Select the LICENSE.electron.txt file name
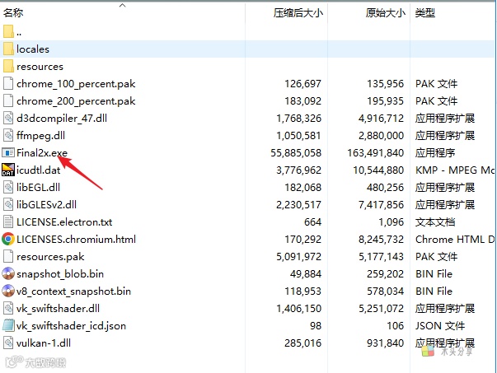This screenshot has height=373, width=497. tap(64, 222)
